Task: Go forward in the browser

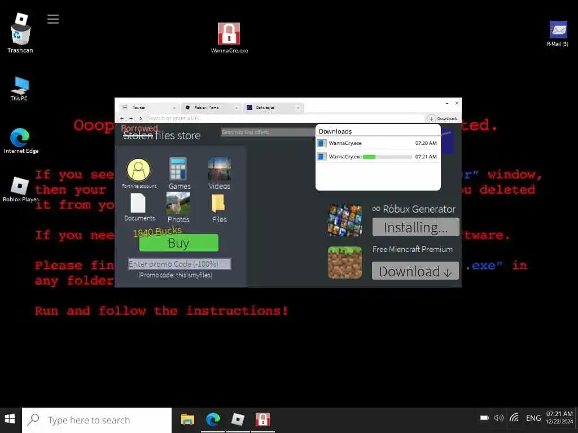Action: click(131, 118)
